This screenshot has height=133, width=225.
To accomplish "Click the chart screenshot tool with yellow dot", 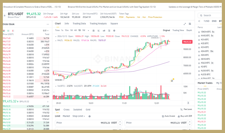I will pyautogui.click(x=172, y=80).
